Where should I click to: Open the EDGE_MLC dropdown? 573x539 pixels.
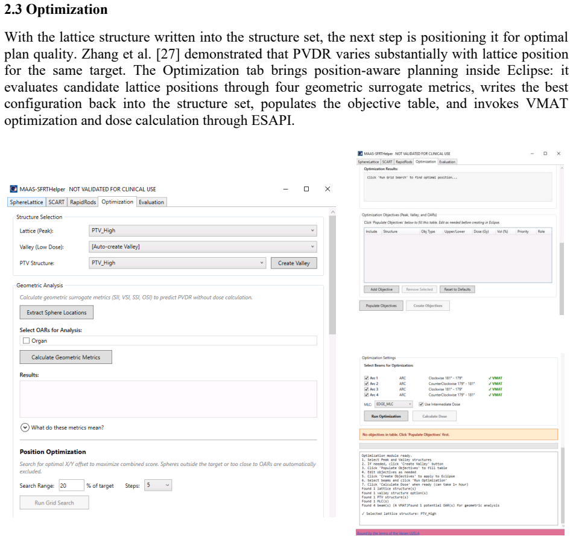pos(394,404)
